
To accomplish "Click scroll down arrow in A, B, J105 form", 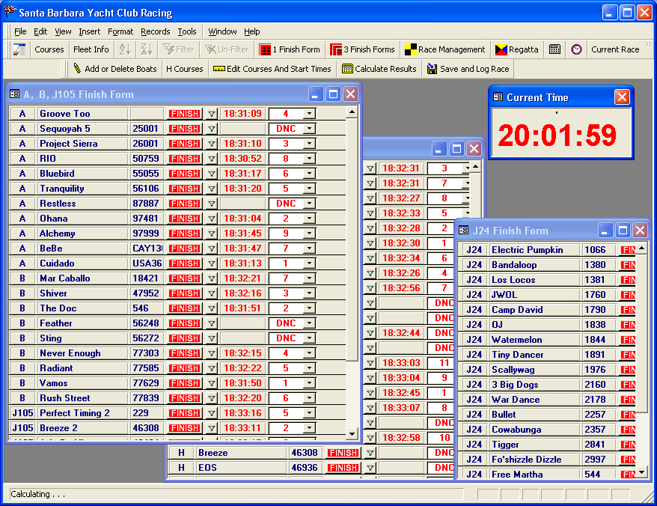I will point(352,434).
